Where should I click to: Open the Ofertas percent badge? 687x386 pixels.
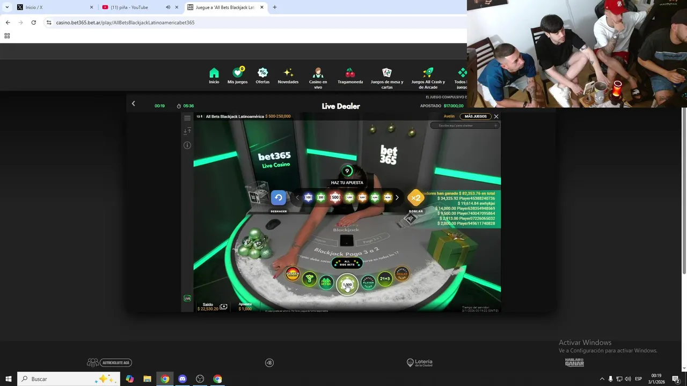tap(262, 73)
